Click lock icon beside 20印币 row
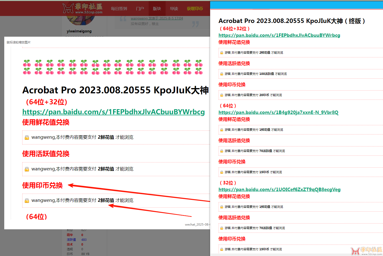 [x=222, y=95]
